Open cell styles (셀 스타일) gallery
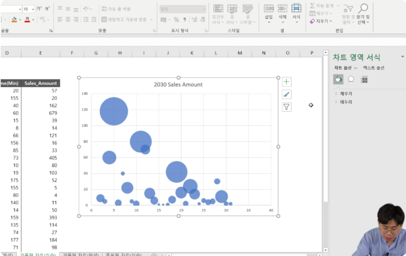The height and width of the screenshot is (256, 406). [248, 14]
